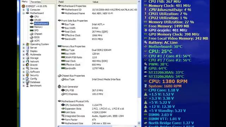This screenshot has width=226, height=127.
Task: Click the PCI Express 100.0 MHz row
Action: (97, 94)
